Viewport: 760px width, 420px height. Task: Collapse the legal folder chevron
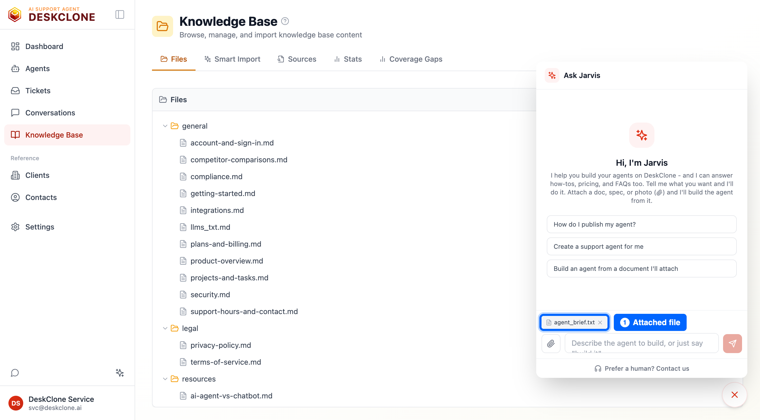(165, 328)
